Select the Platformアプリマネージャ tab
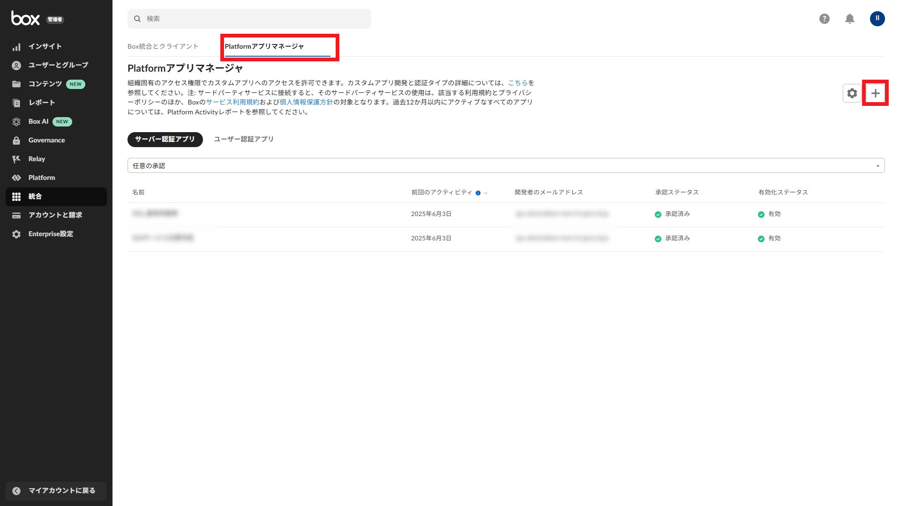Viewport: 900px width, 506px height. pos(264,46)
